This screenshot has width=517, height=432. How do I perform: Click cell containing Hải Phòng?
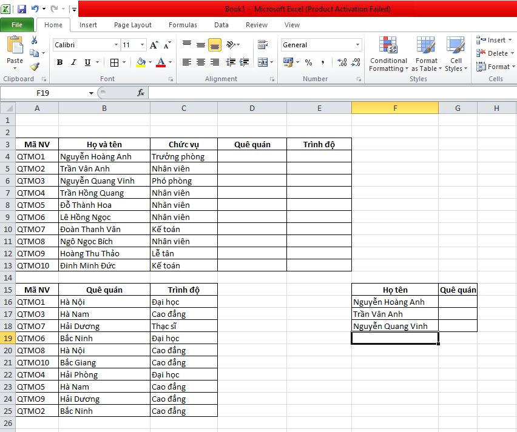click(104, 374)
